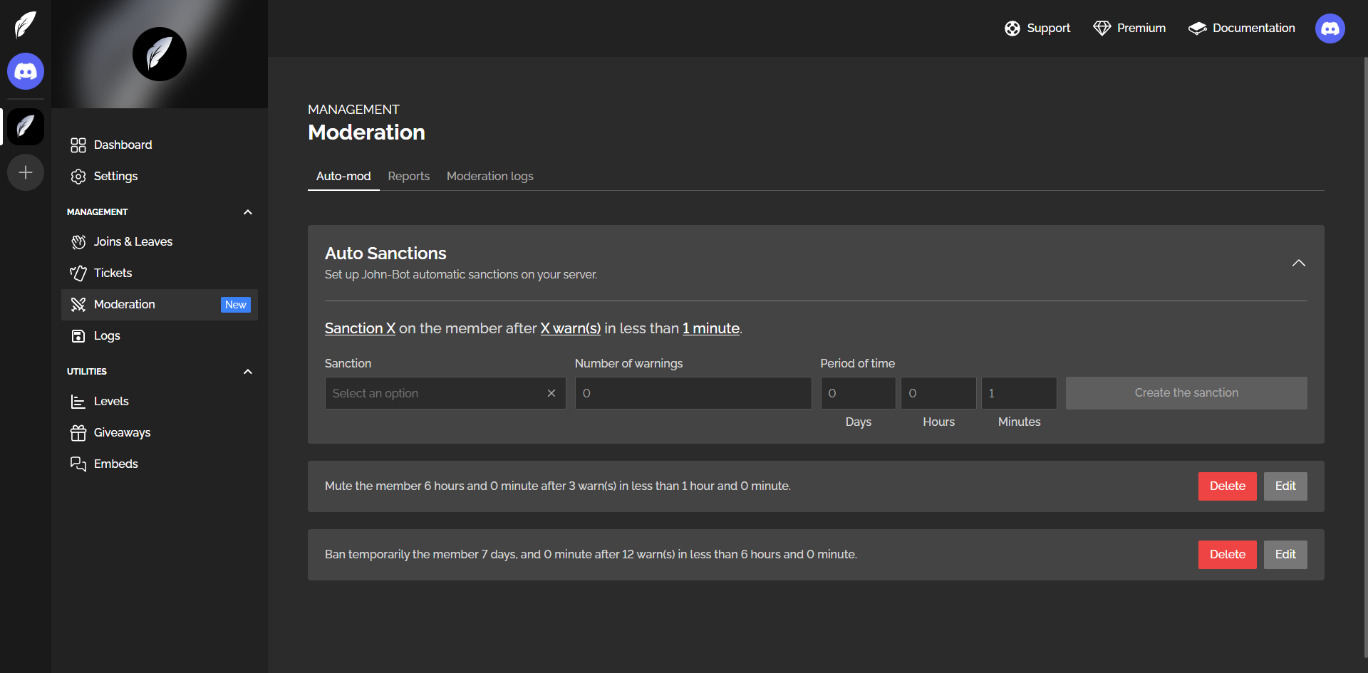Screen dimensions: 1368x673
Task: Open the Tickets section
Action: [x=113, y=273]
